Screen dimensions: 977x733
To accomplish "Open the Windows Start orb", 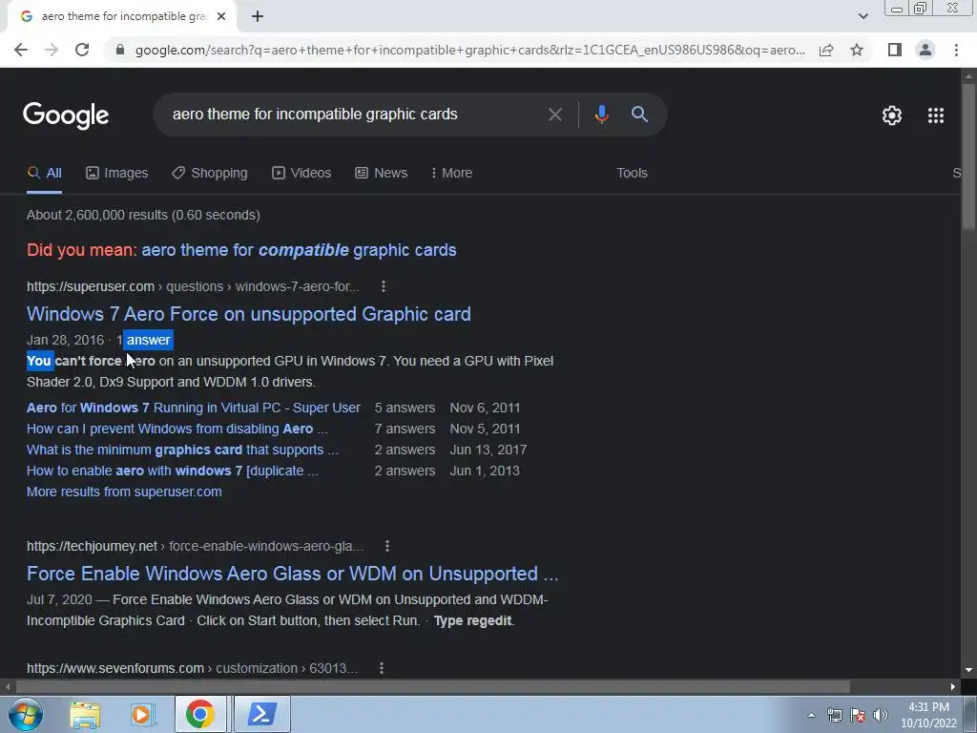I will coord(25,714).
